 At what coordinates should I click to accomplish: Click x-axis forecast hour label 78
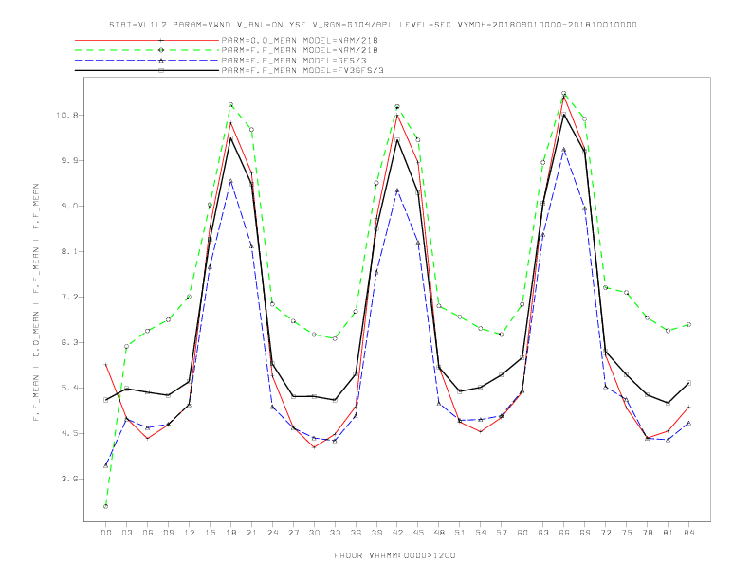[x=648, y=533]
